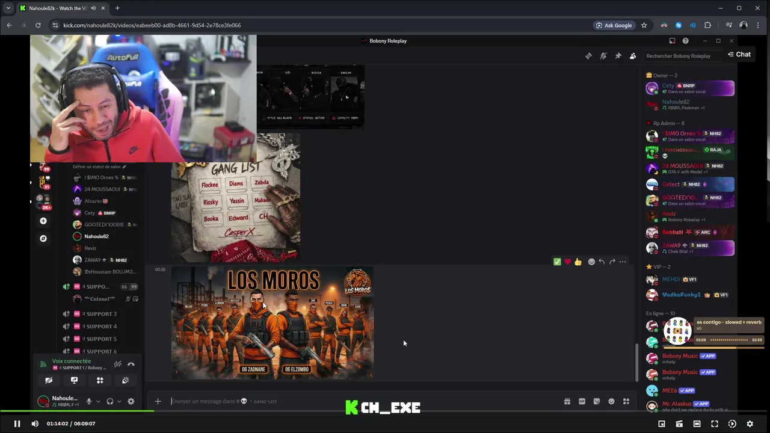The height and width of the screenshot is (433, 770).
Task: Add a server with the plus button
Action: (x=43, y=221)
